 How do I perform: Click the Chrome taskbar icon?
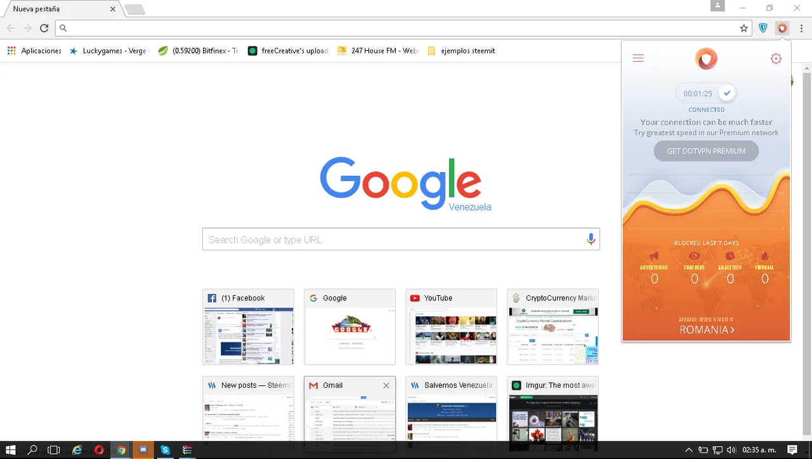coord(121,450)
